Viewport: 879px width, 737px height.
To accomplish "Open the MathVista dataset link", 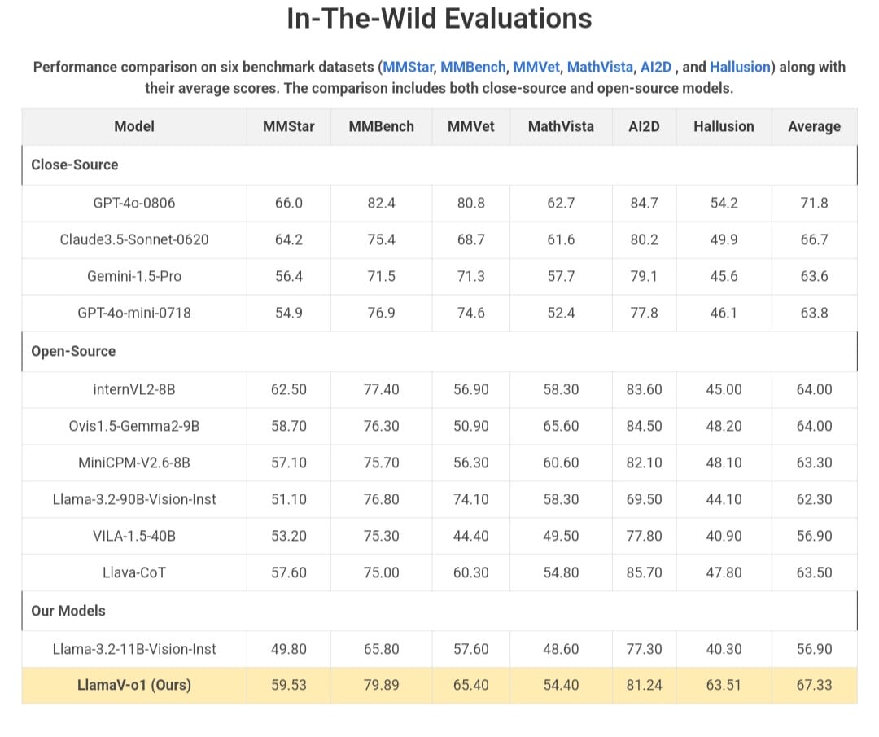I will [600, 68].
